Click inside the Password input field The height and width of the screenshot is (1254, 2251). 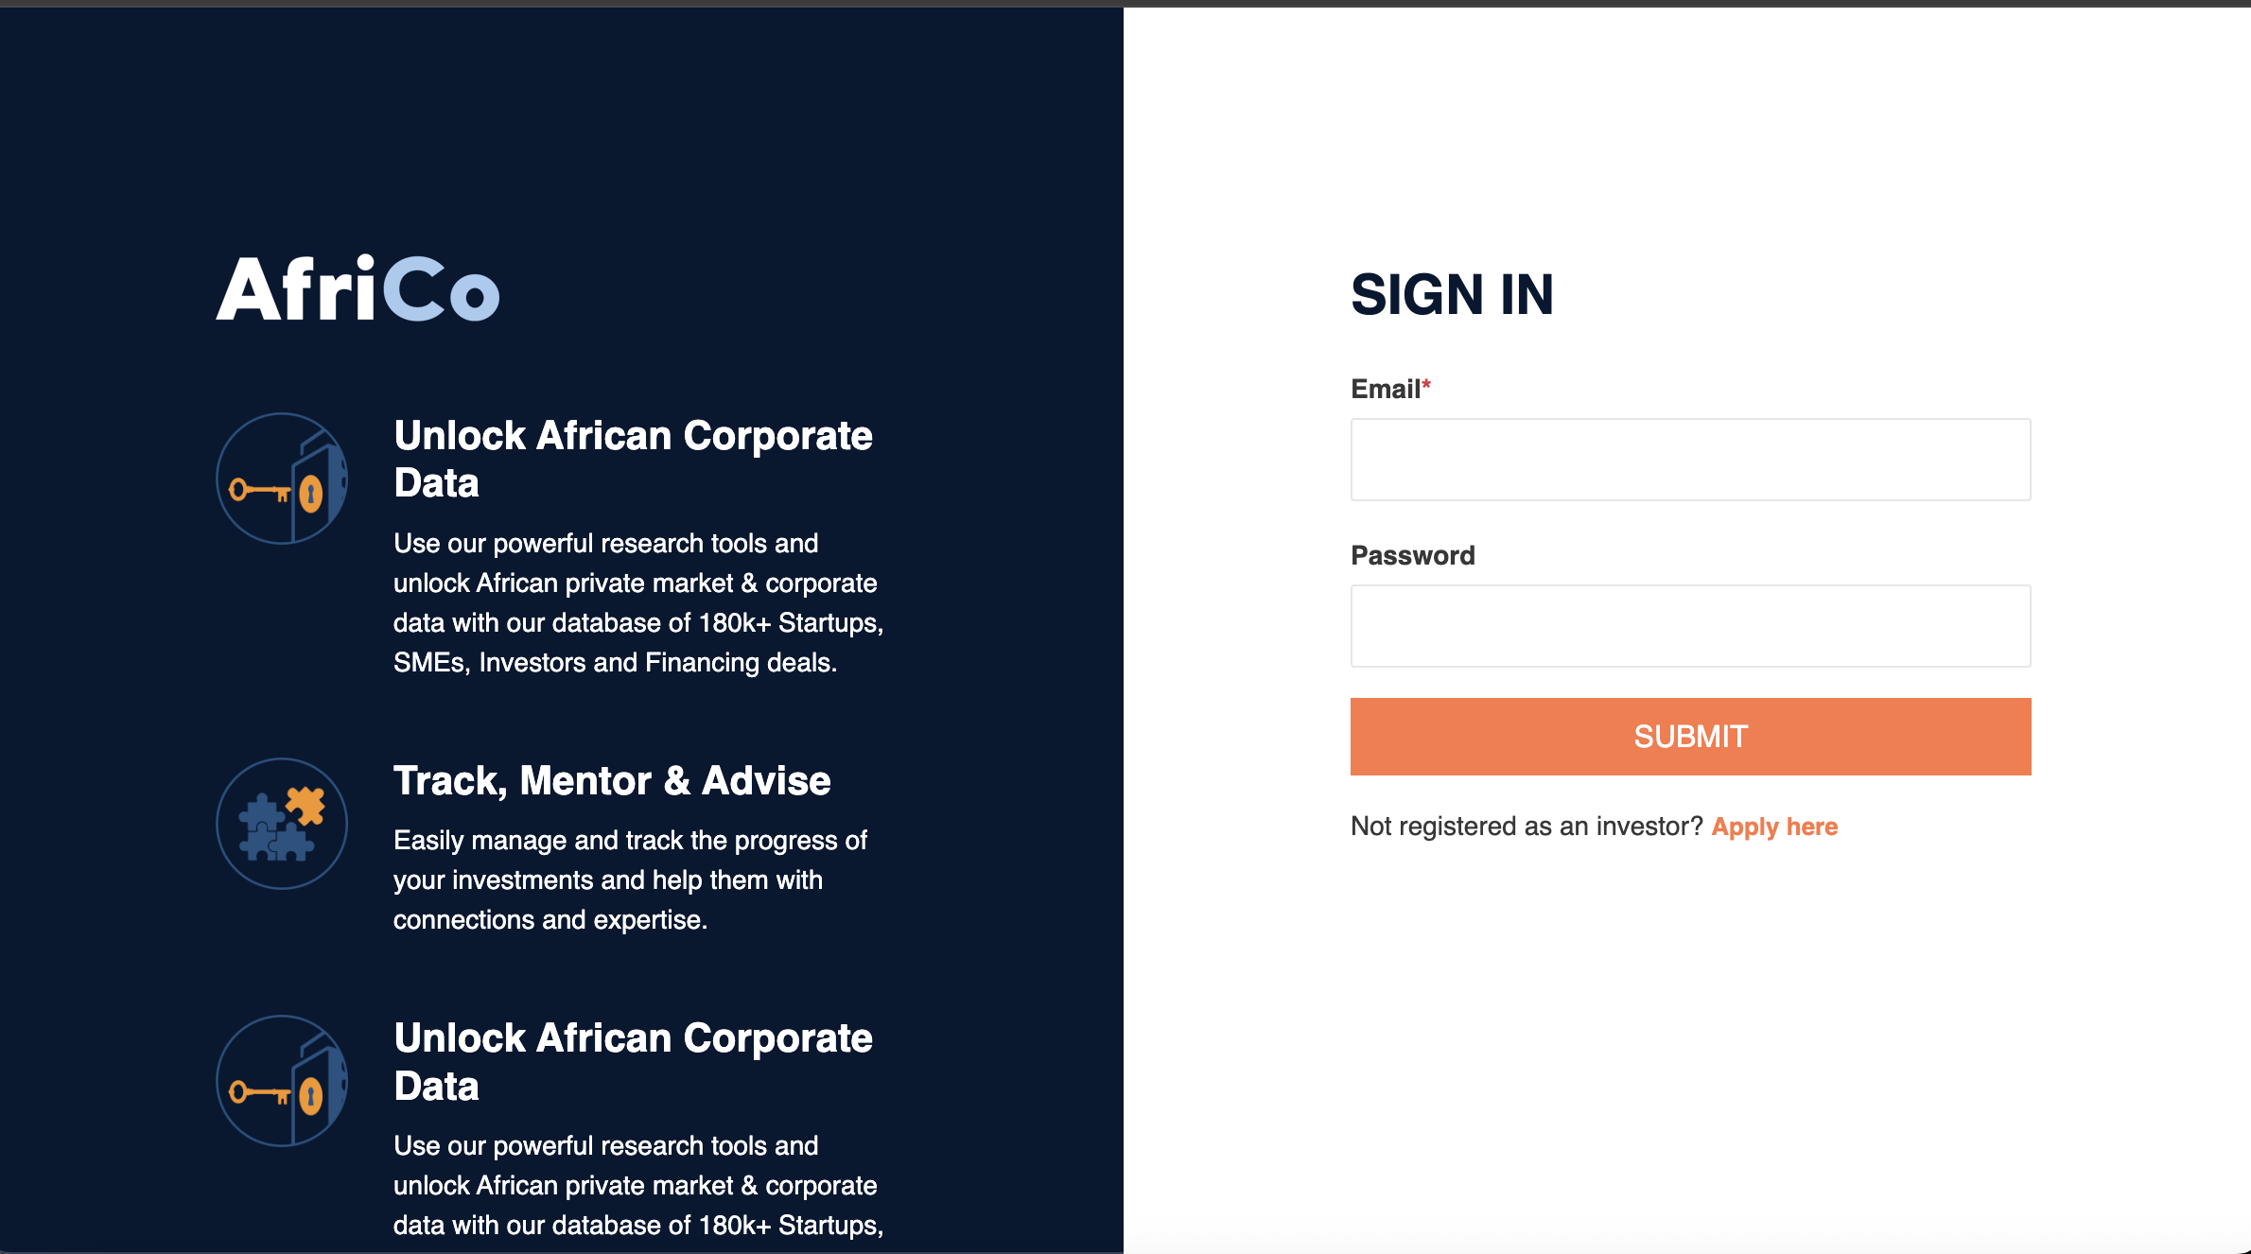tap(1690, 626)
